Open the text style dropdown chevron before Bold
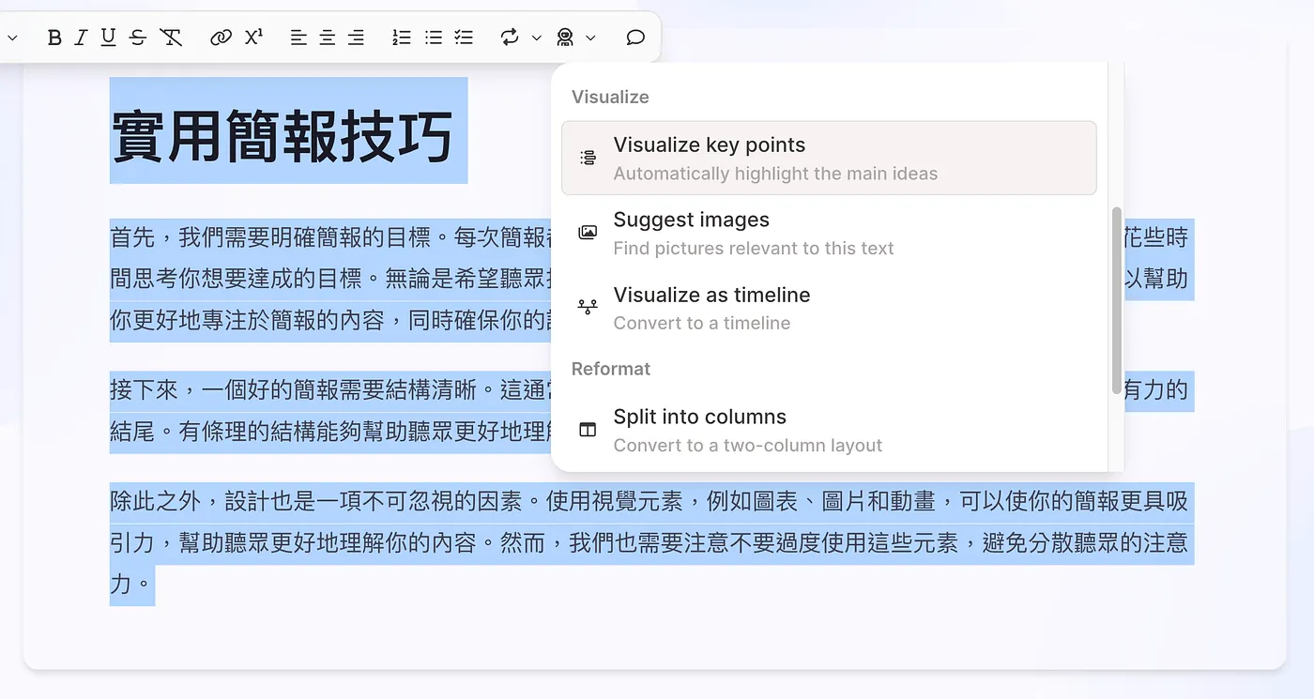1314x699 pixels. point(13,38)
